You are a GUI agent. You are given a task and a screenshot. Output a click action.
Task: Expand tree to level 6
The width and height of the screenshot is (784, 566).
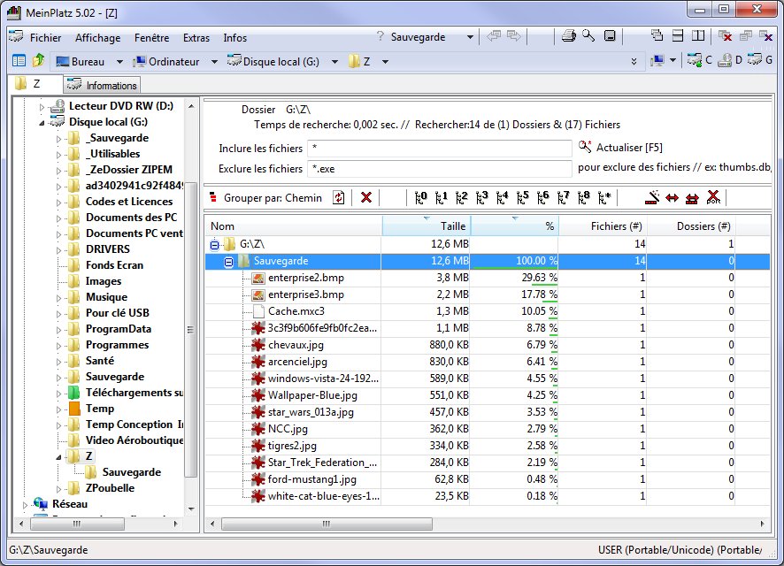pos(543,198)
